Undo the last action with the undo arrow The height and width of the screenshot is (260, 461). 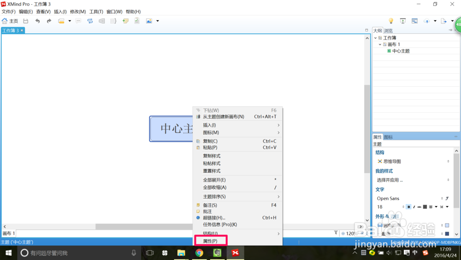37,21
